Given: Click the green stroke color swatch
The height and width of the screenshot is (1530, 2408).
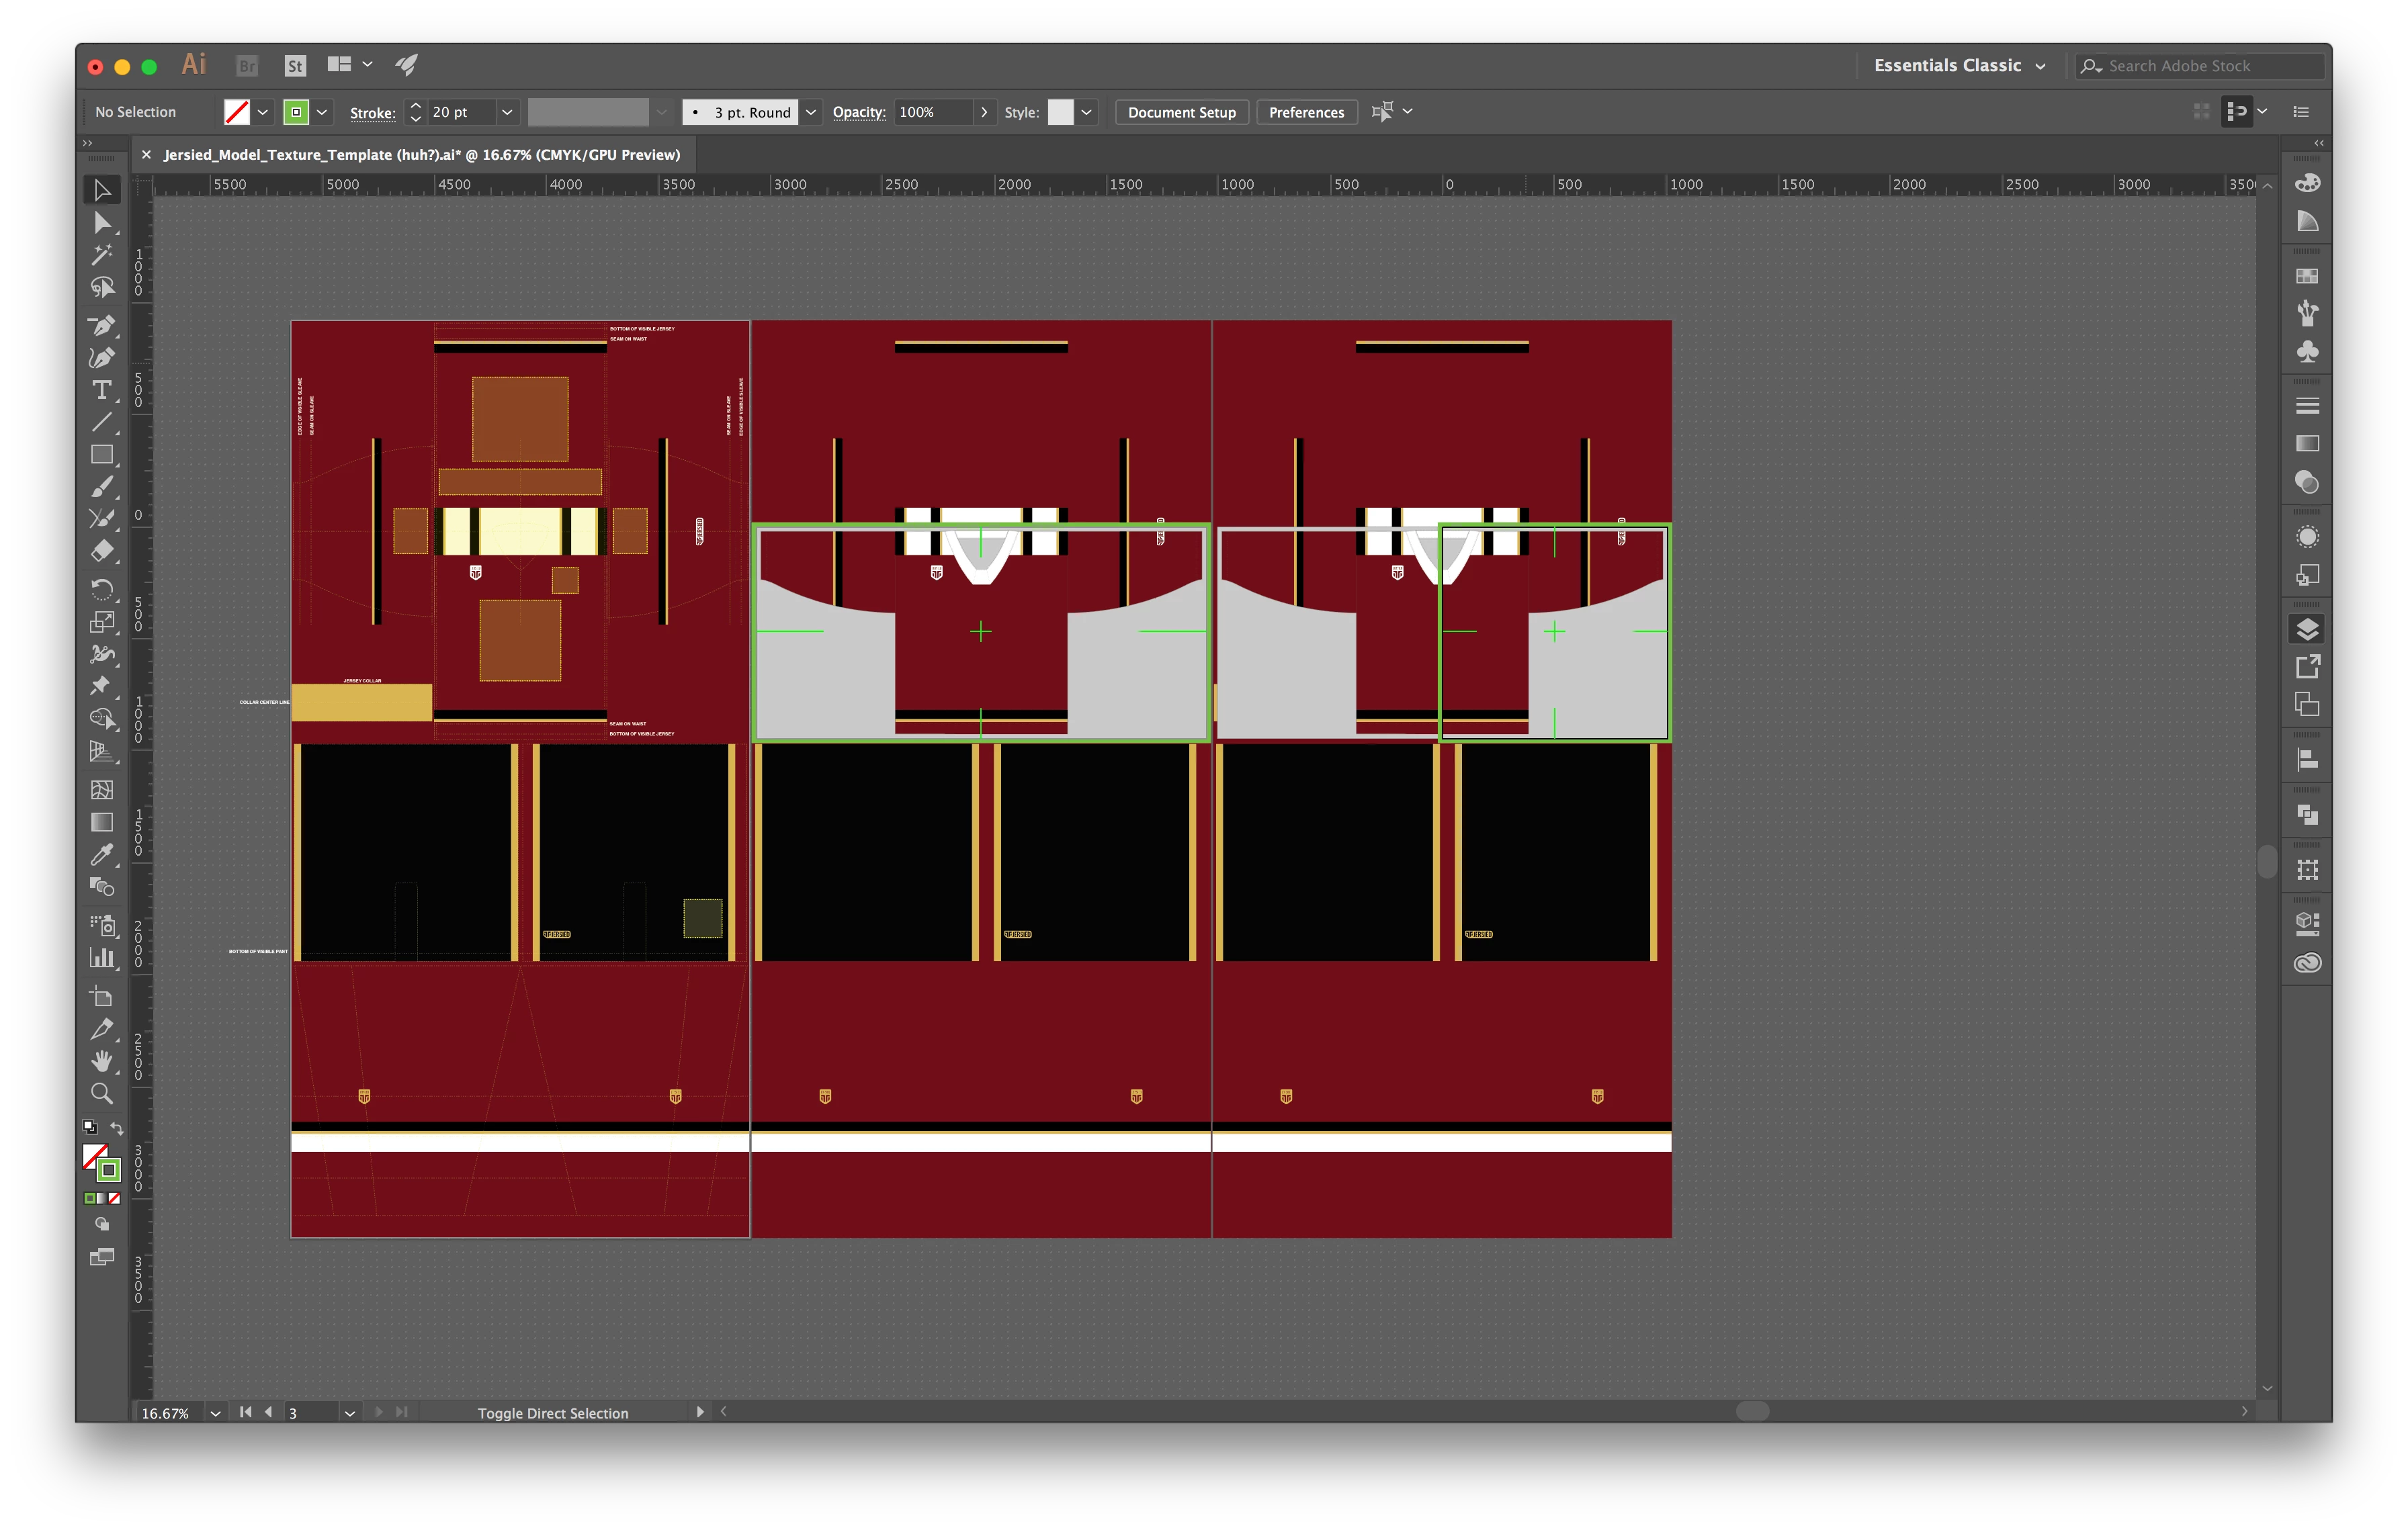Looking at the screenshot, I should (296, 112).
